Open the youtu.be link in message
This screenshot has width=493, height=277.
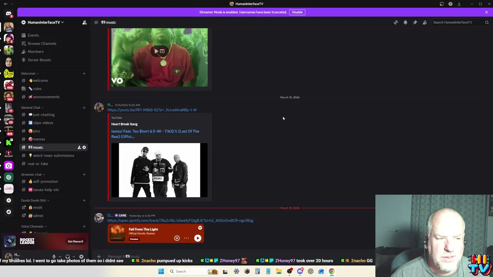coord(152,110)
